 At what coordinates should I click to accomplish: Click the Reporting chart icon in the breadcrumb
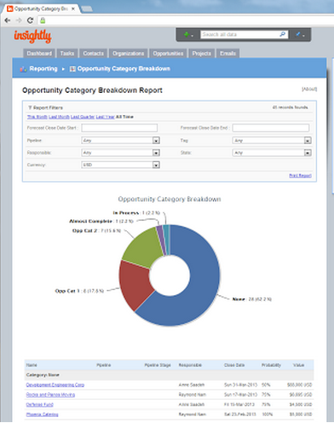click(x=23, y=69)
